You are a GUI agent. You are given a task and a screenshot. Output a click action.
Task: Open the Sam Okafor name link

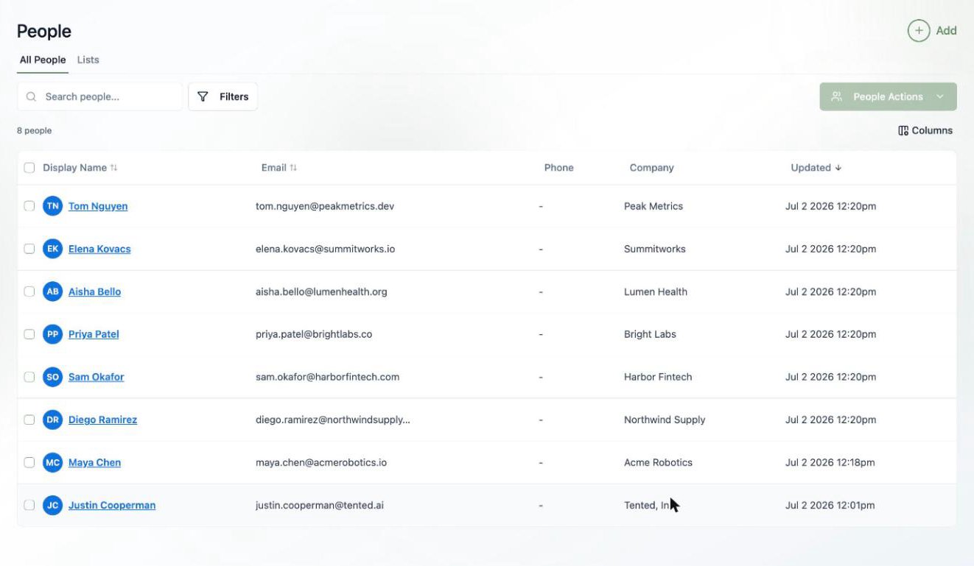96,377
